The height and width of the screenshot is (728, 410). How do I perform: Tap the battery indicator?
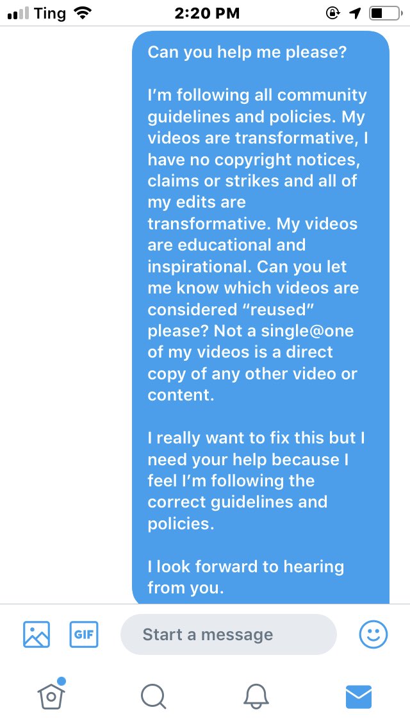[x=386, y=13]
